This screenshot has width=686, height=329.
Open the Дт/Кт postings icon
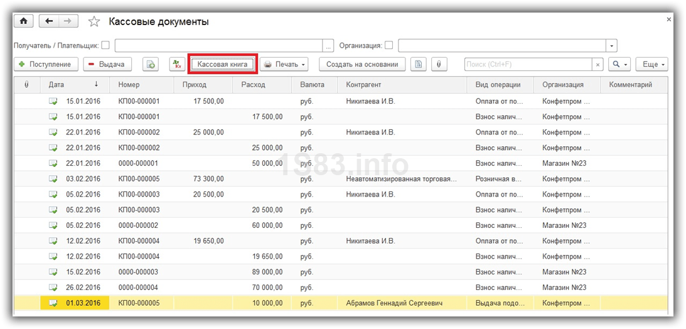pyautogui.click(x=177, y=64)
